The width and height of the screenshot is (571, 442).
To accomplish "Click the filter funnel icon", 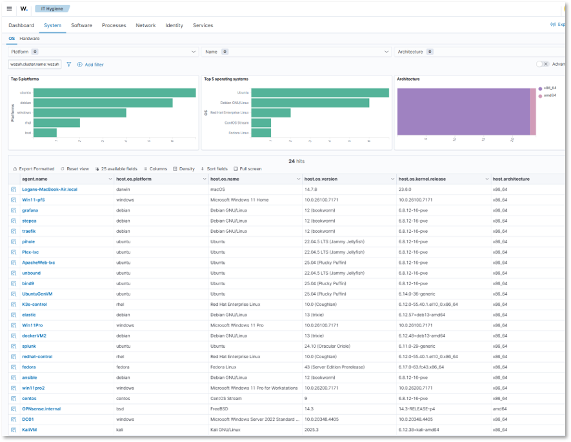I will (x=69, y=65).
